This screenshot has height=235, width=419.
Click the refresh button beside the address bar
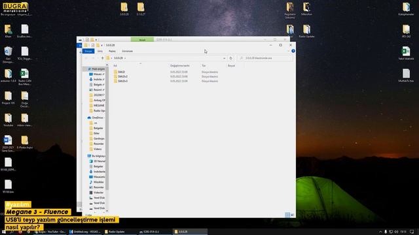coord(231,58)
